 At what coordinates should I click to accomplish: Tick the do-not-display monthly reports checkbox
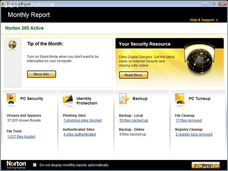pos(35,165)
